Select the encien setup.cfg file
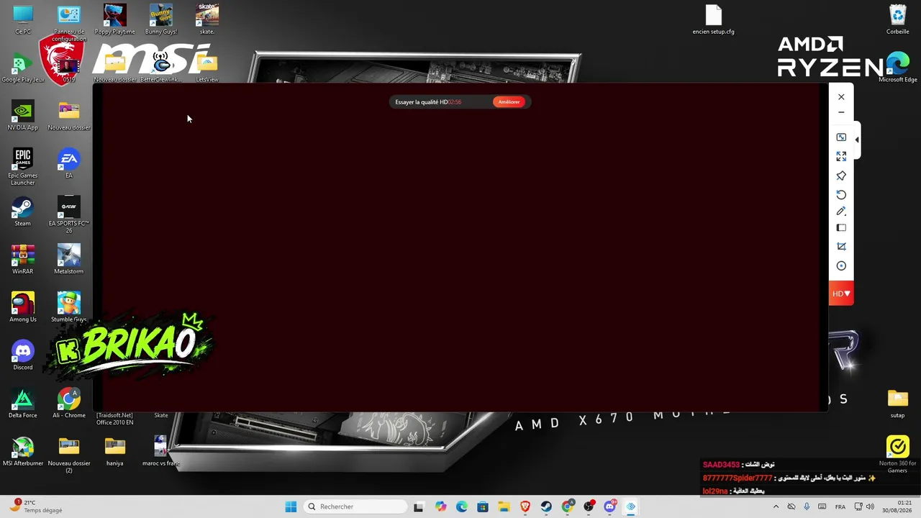 (x=713, y=19)
